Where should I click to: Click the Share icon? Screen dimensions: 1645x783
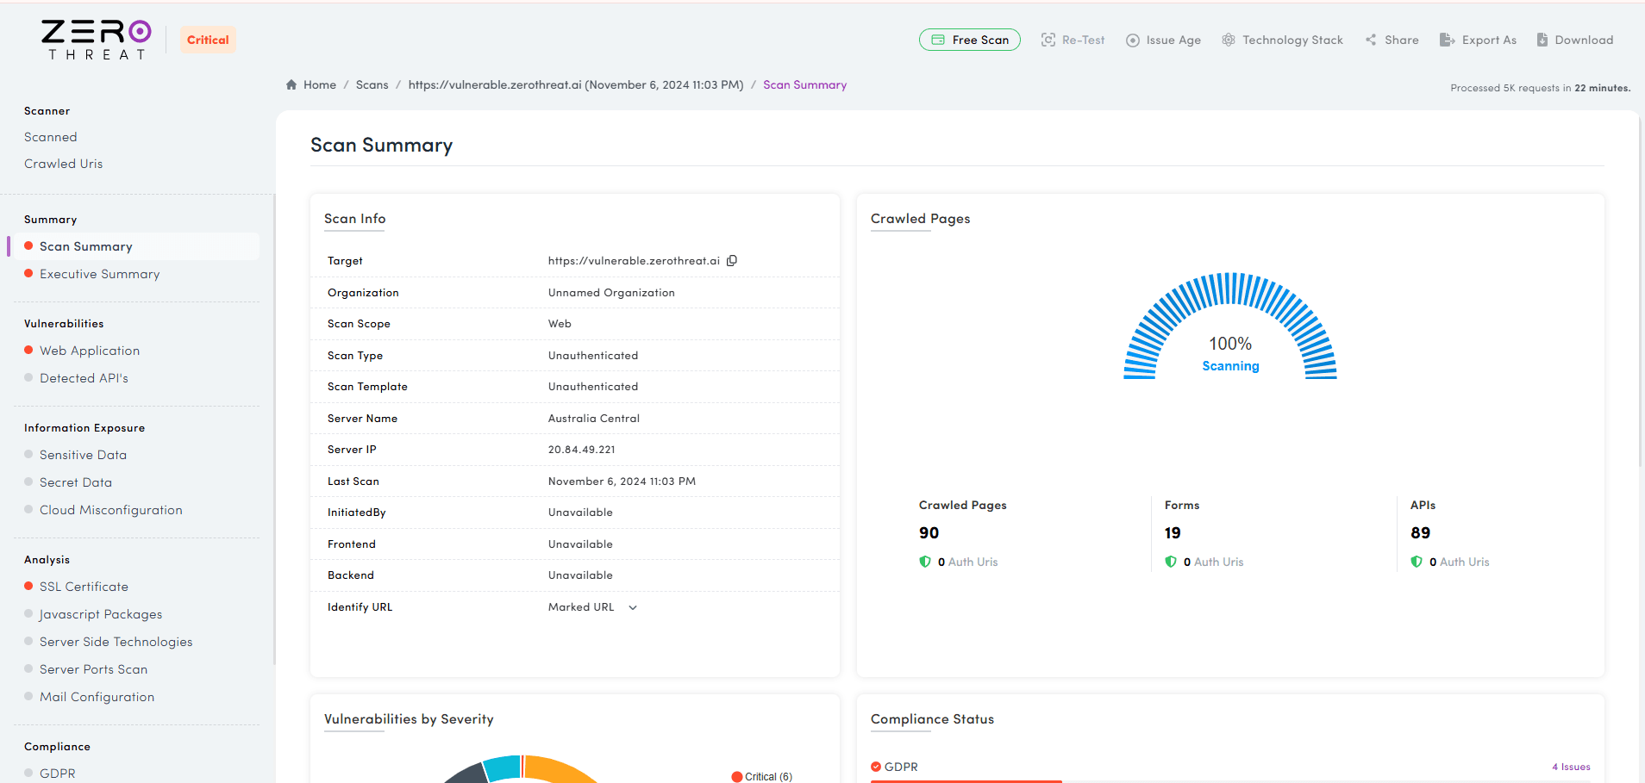click(1371, 40)
